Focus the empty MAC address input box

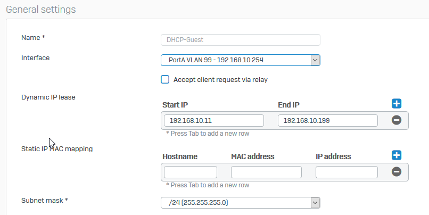[266, 172]
